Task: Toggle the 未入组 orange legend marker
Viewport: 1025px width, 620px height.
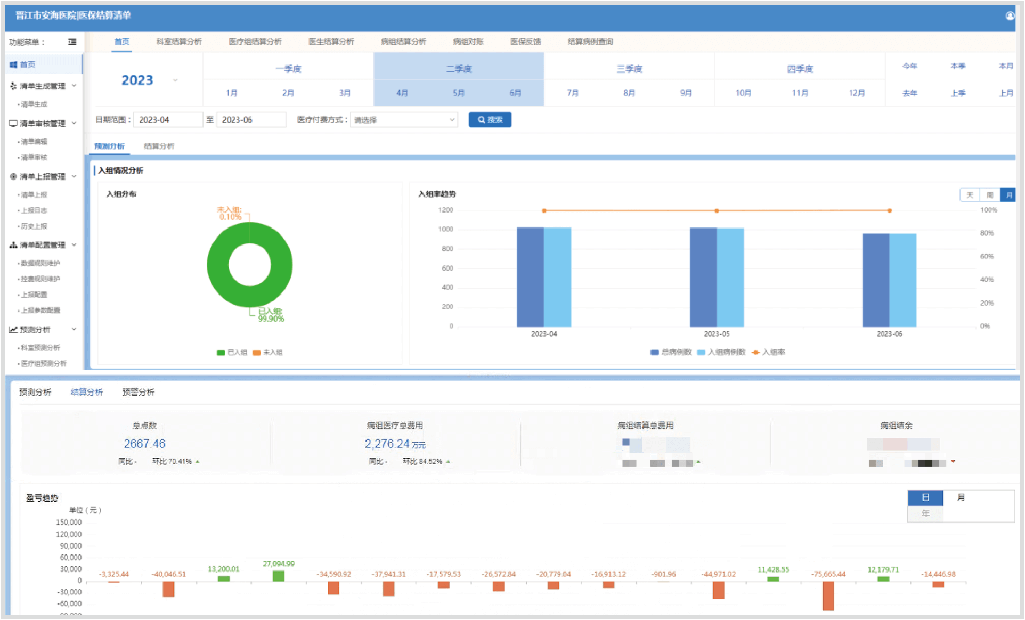Action: 256,353
